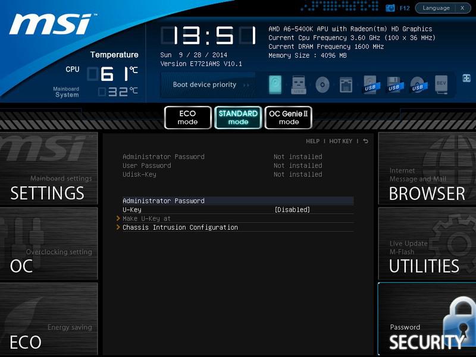This screenshot has width=476, height=357.
Task: Select the USB floppy boot device icon
Action: point(395,84)
